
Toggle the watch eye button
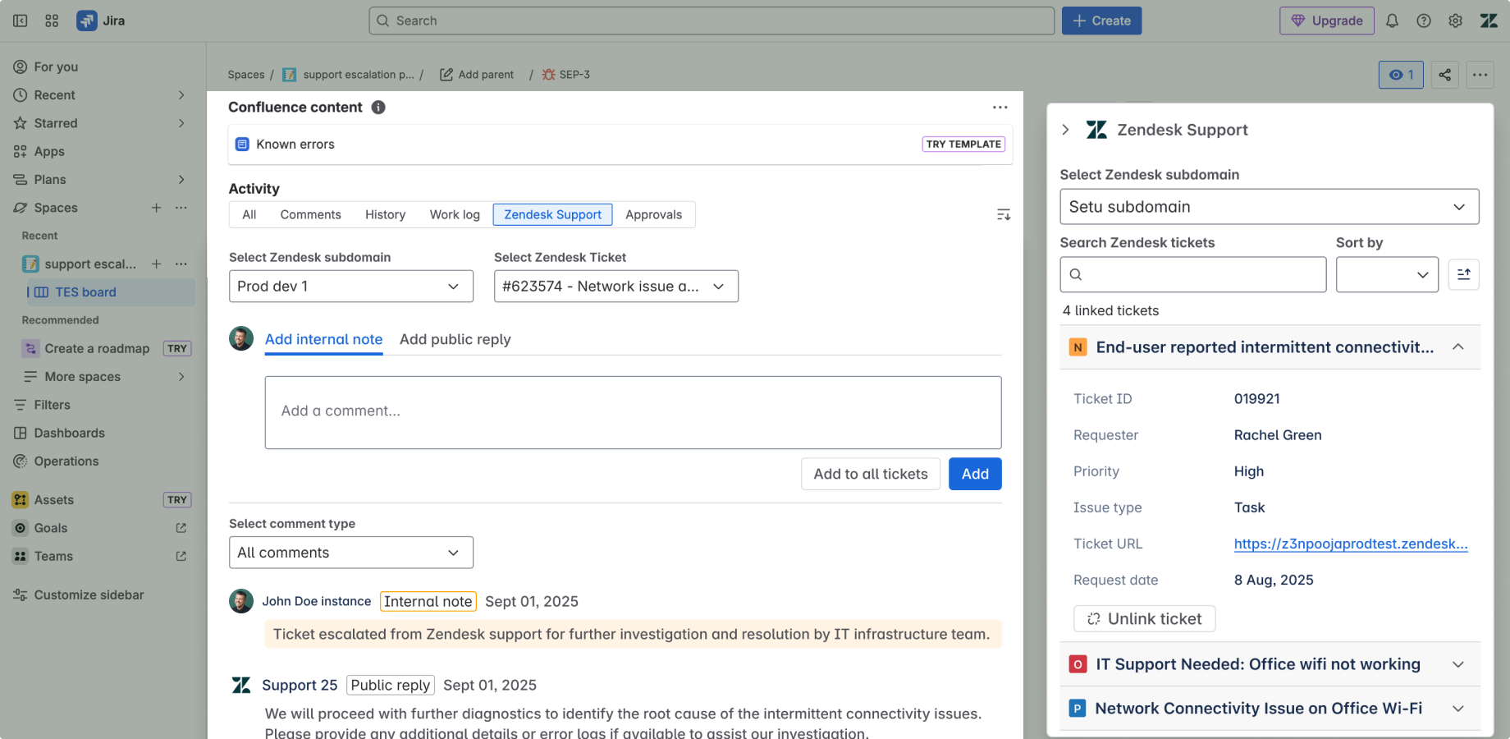[x=1401, y=75]
